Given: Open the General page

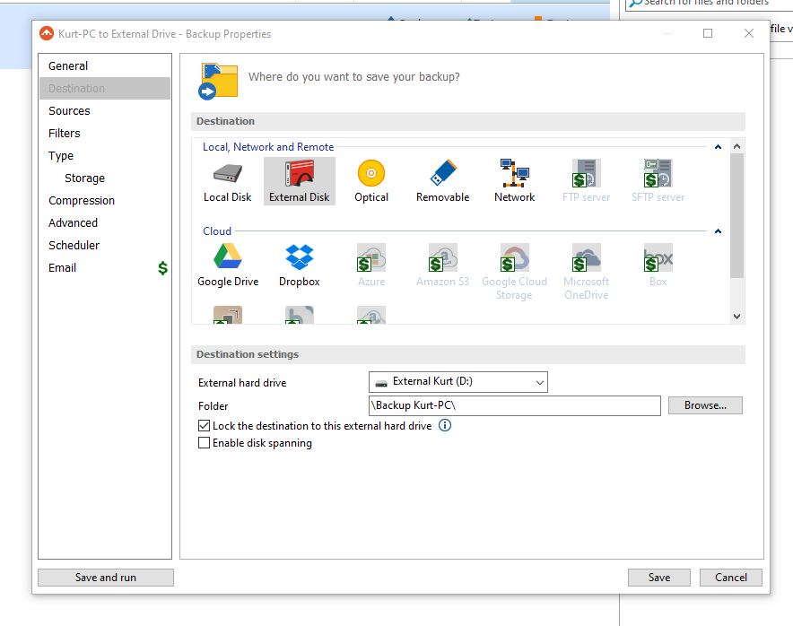Looking at the screenshot, I should [x=105, y=66].
